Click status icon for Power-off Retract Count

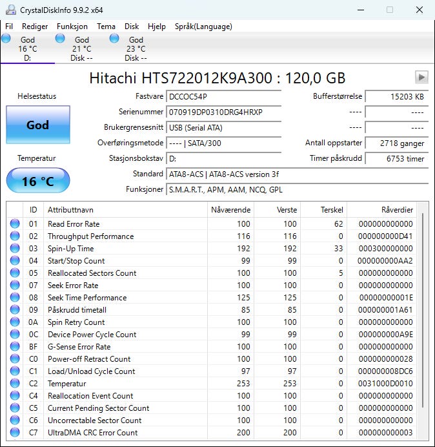tap(15, 359)
